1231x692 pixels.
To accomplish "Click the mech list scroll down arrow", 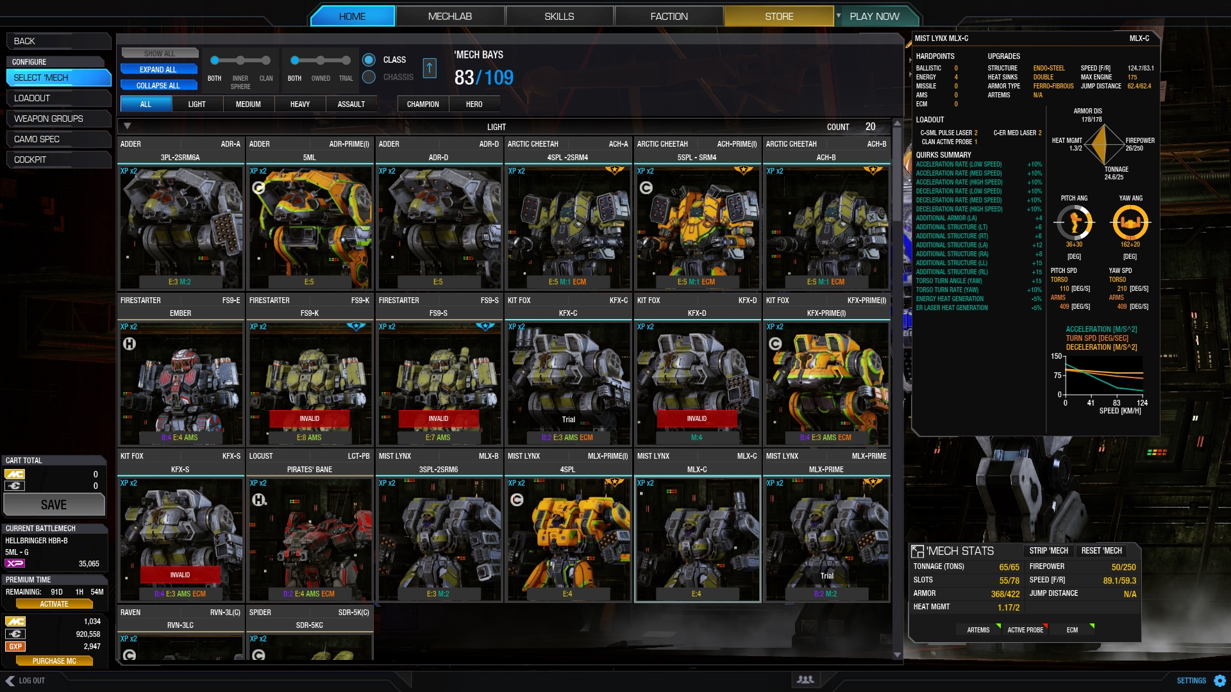I will [897, 655].
